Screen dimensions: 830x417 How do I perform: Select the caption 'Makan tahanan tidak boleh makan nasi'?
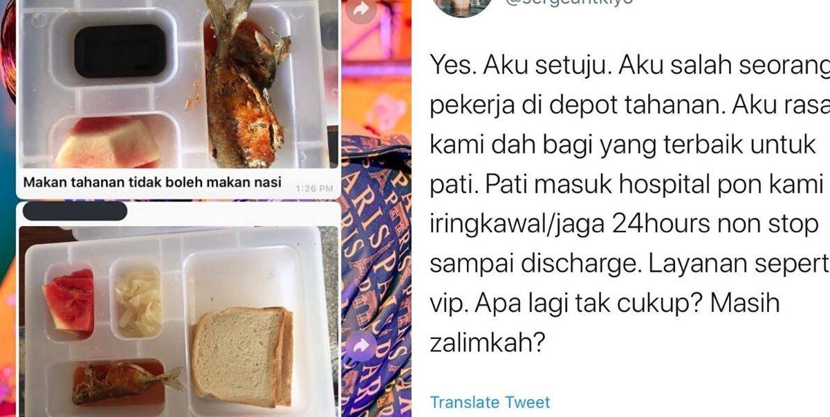coord(152,183)
